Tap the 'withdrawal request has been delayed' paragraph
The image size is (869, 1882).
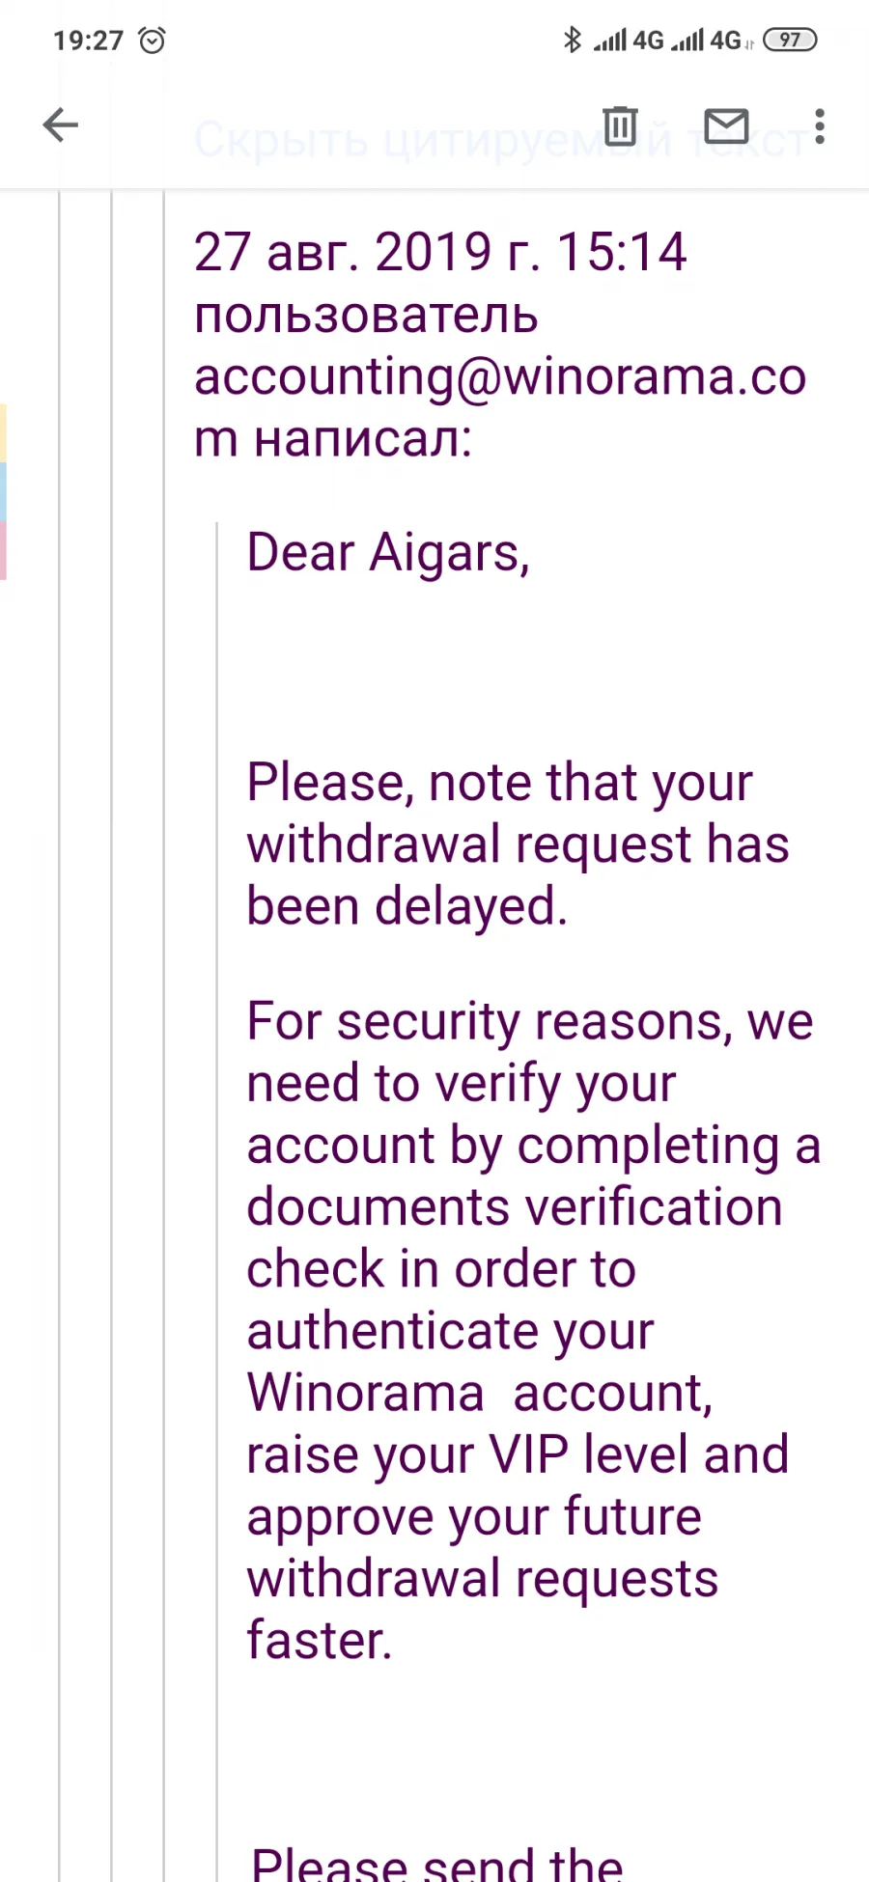click(519, 844)
